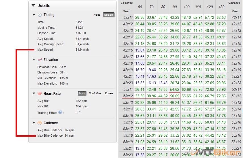Collapse the Timing section
The width and height of the screenshot is (243, 158).
click(34, 15)
